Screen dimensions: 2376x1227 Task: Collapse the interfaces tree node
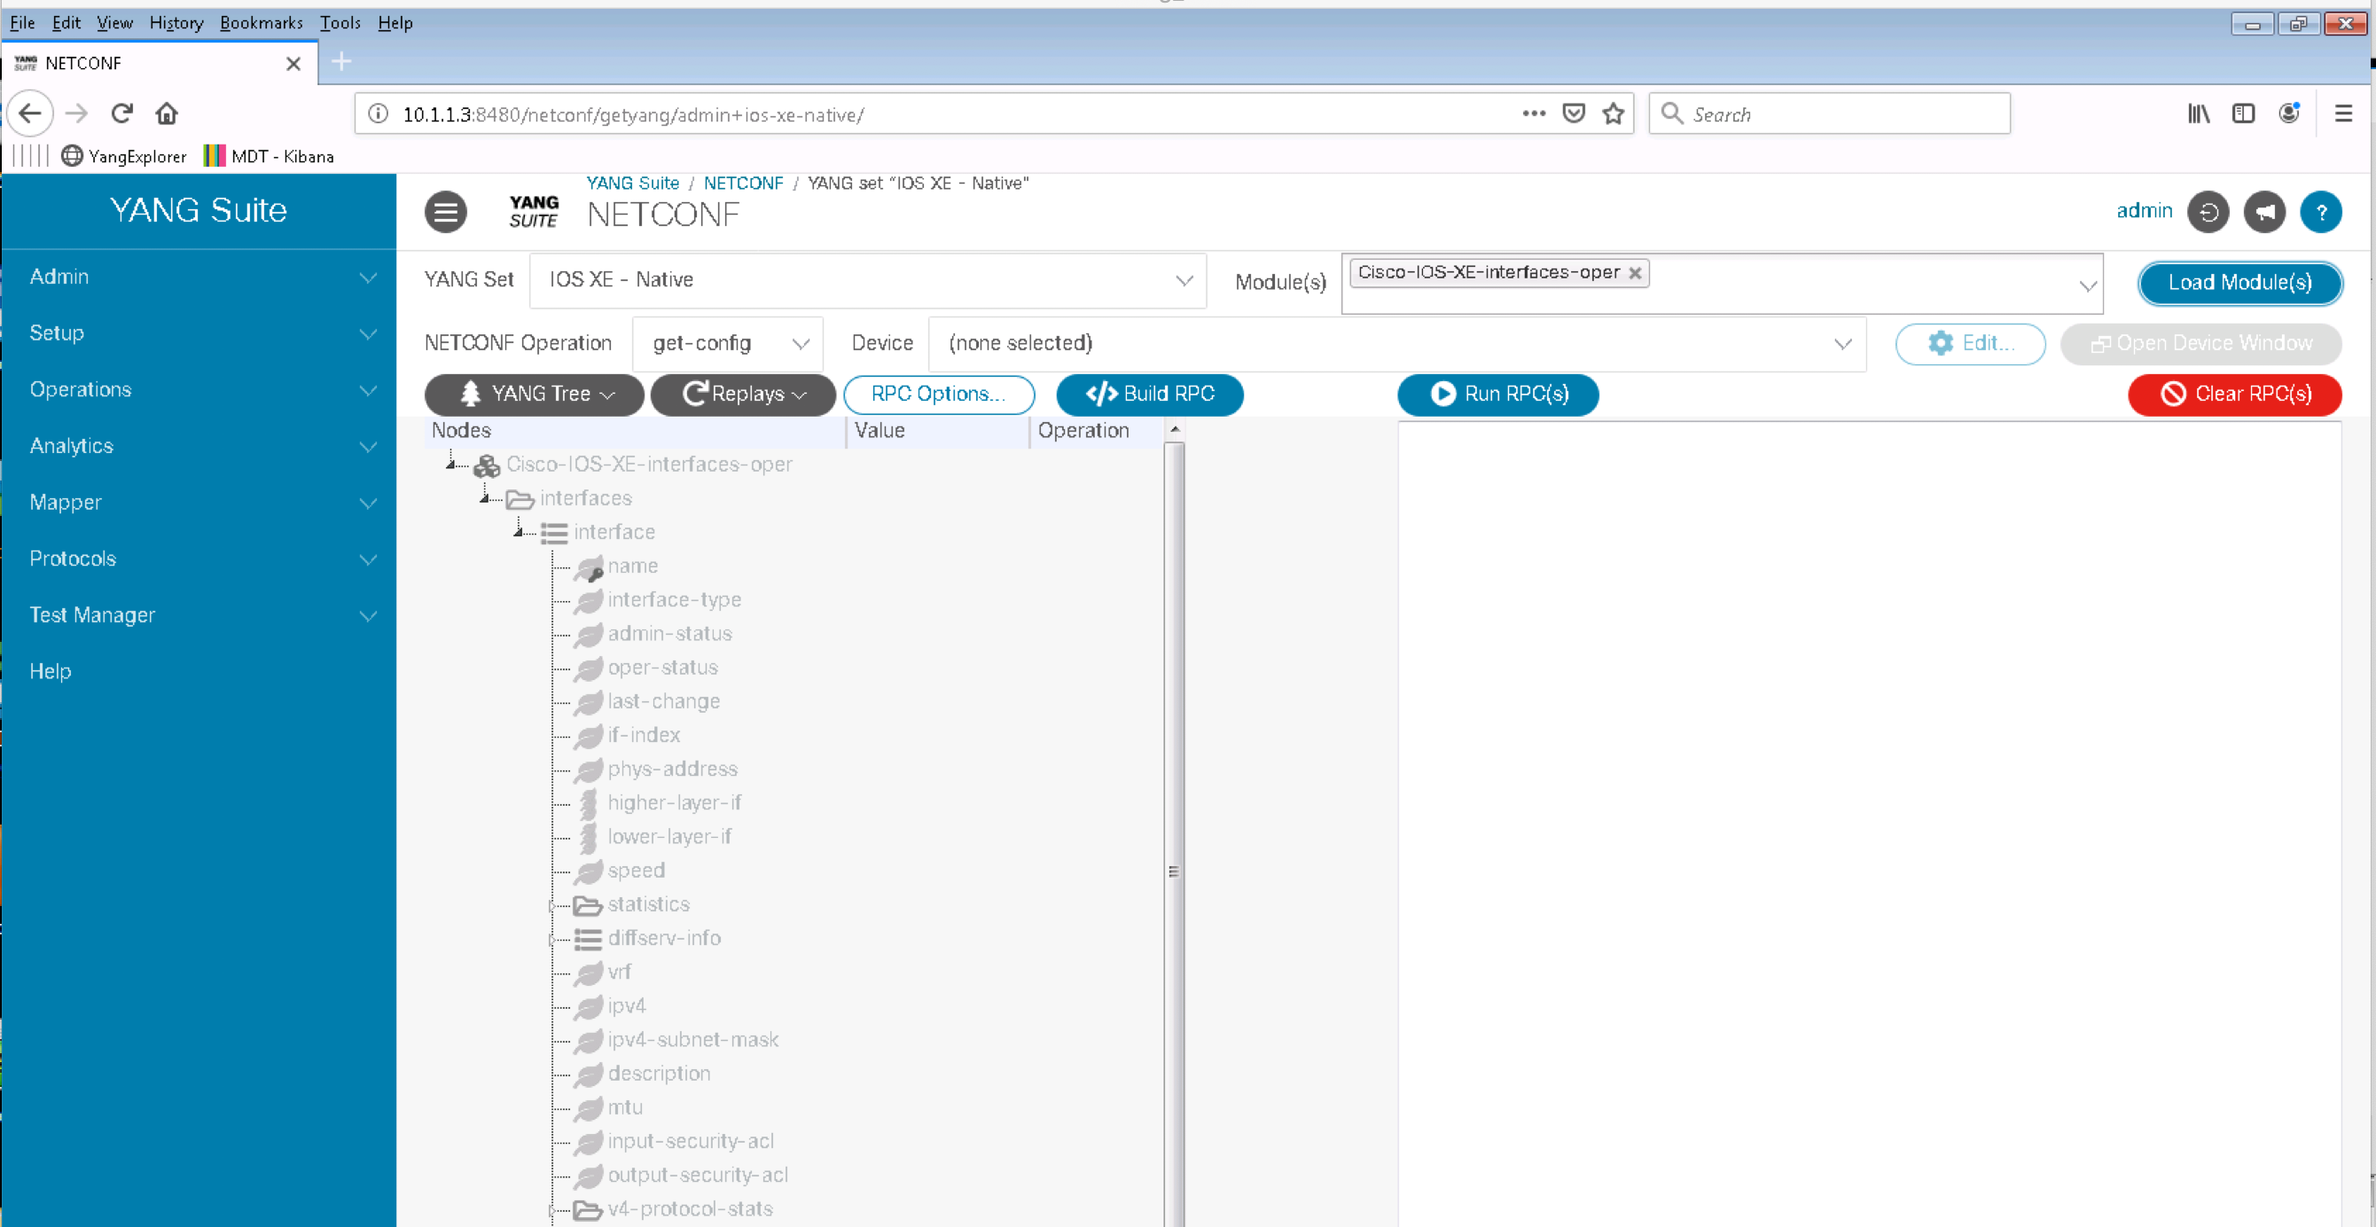(x=485, y=499)
